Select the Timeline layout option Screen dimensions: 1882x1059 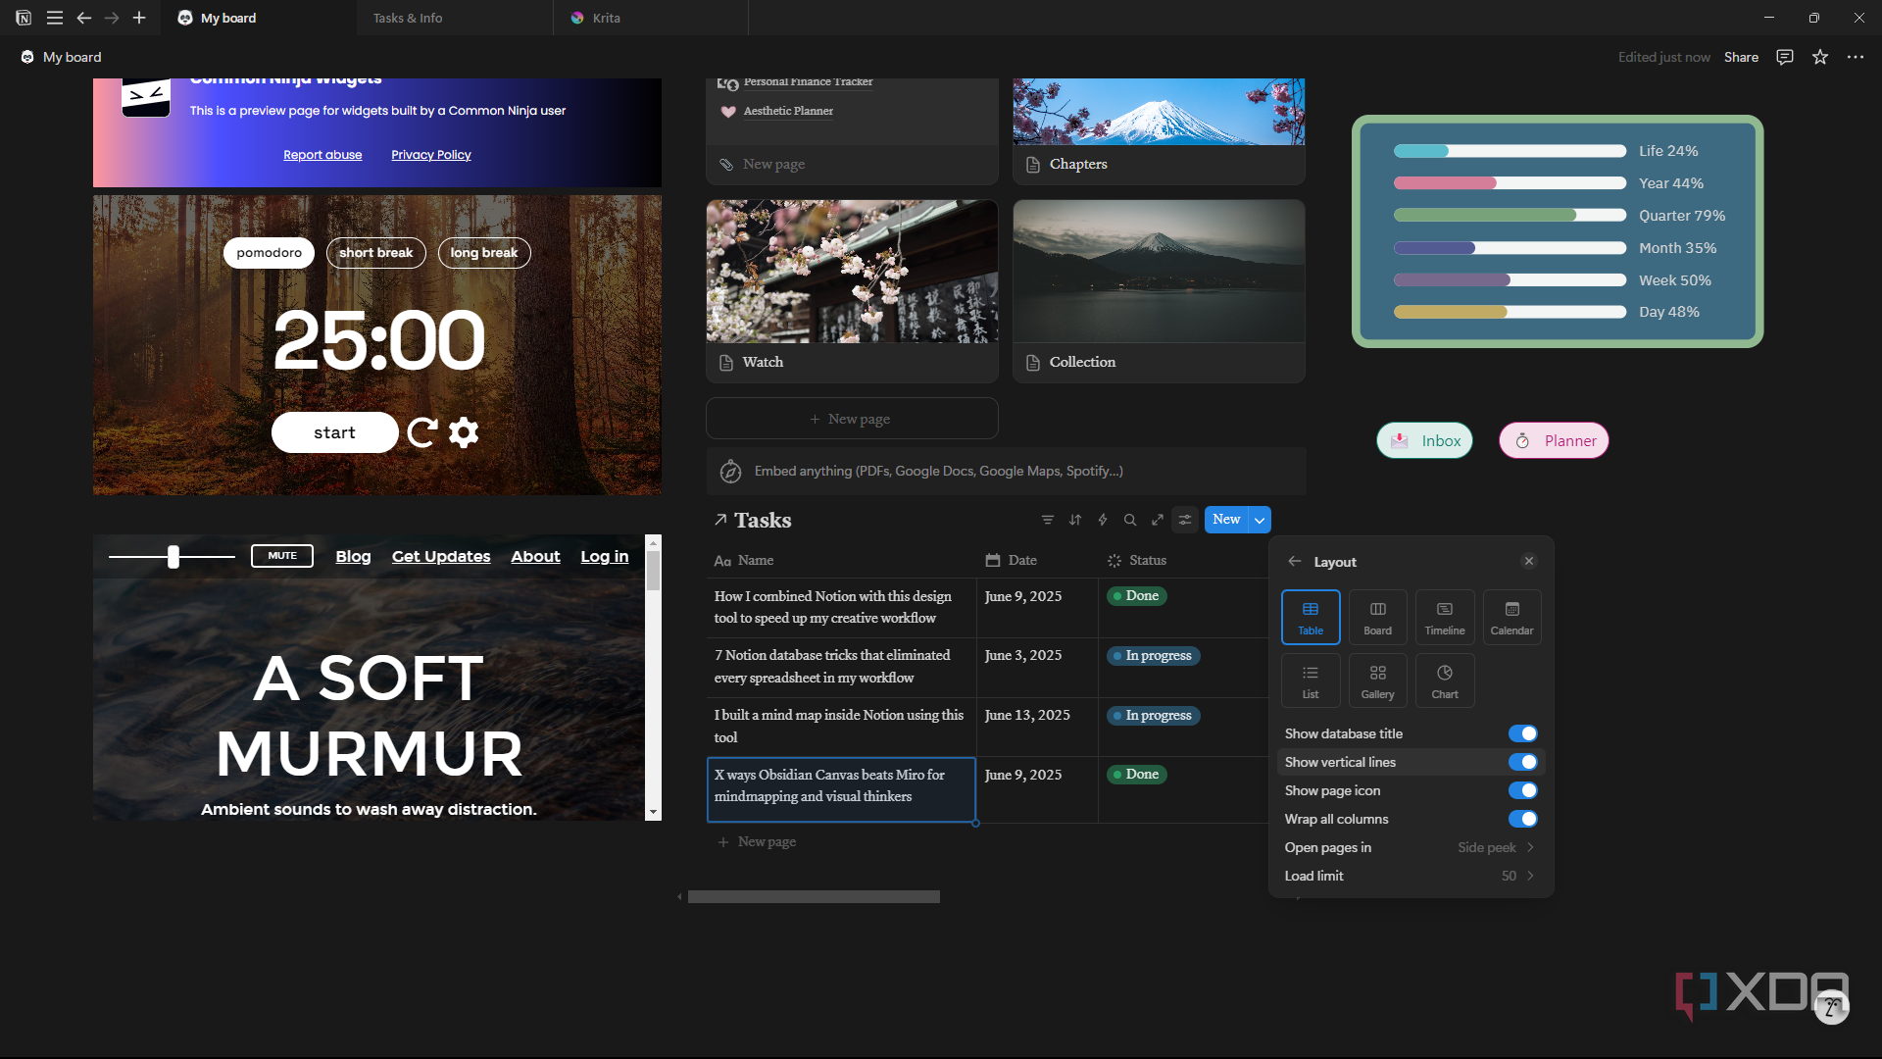pos(1445,617)
